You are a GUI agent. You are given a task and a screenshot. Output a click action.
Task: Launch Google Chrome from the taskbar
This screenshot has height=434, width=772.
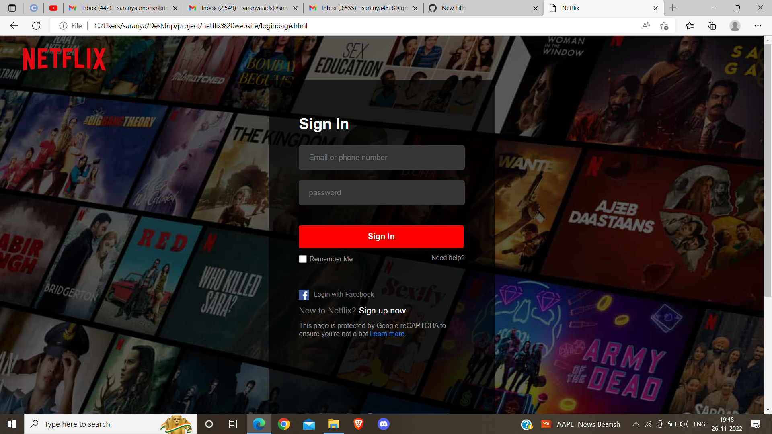[284, 424]
